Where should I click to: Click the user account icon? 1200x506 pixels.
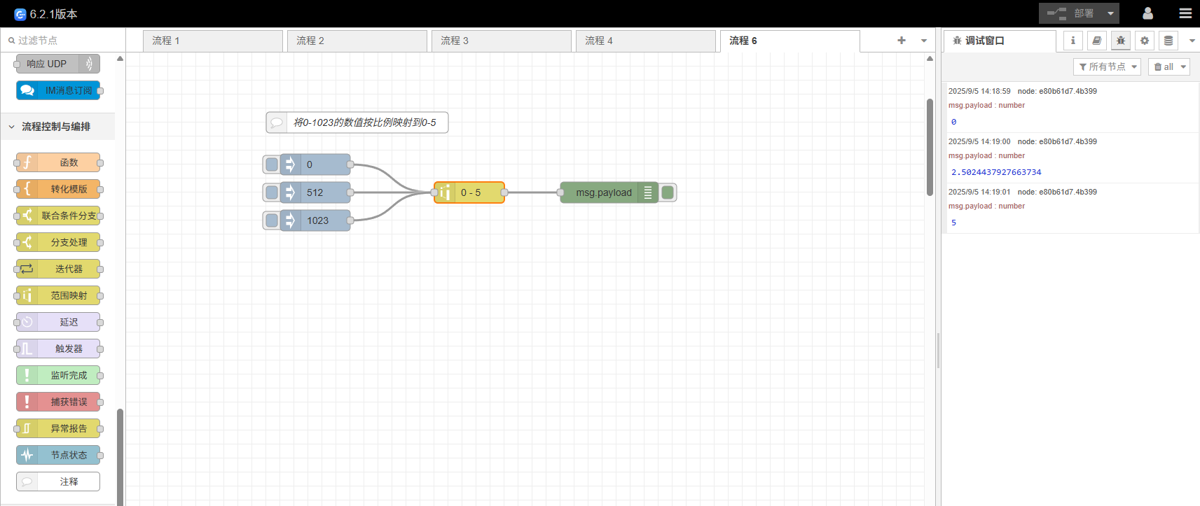pos(1147,13)
